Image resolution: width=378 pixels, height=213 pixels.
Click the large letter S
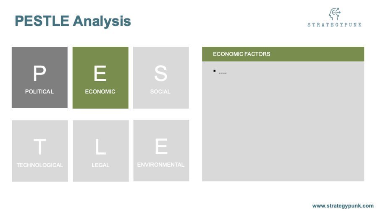pyautogui.click(x=160, y=73)
